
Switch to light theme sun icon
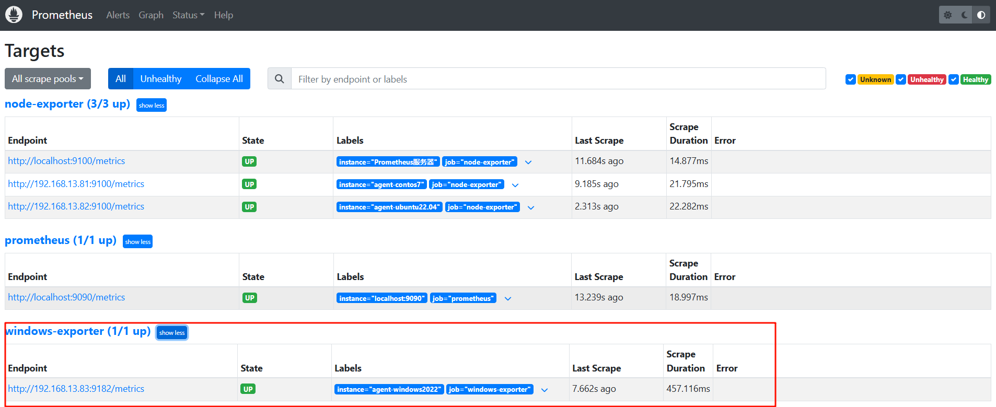948,15
